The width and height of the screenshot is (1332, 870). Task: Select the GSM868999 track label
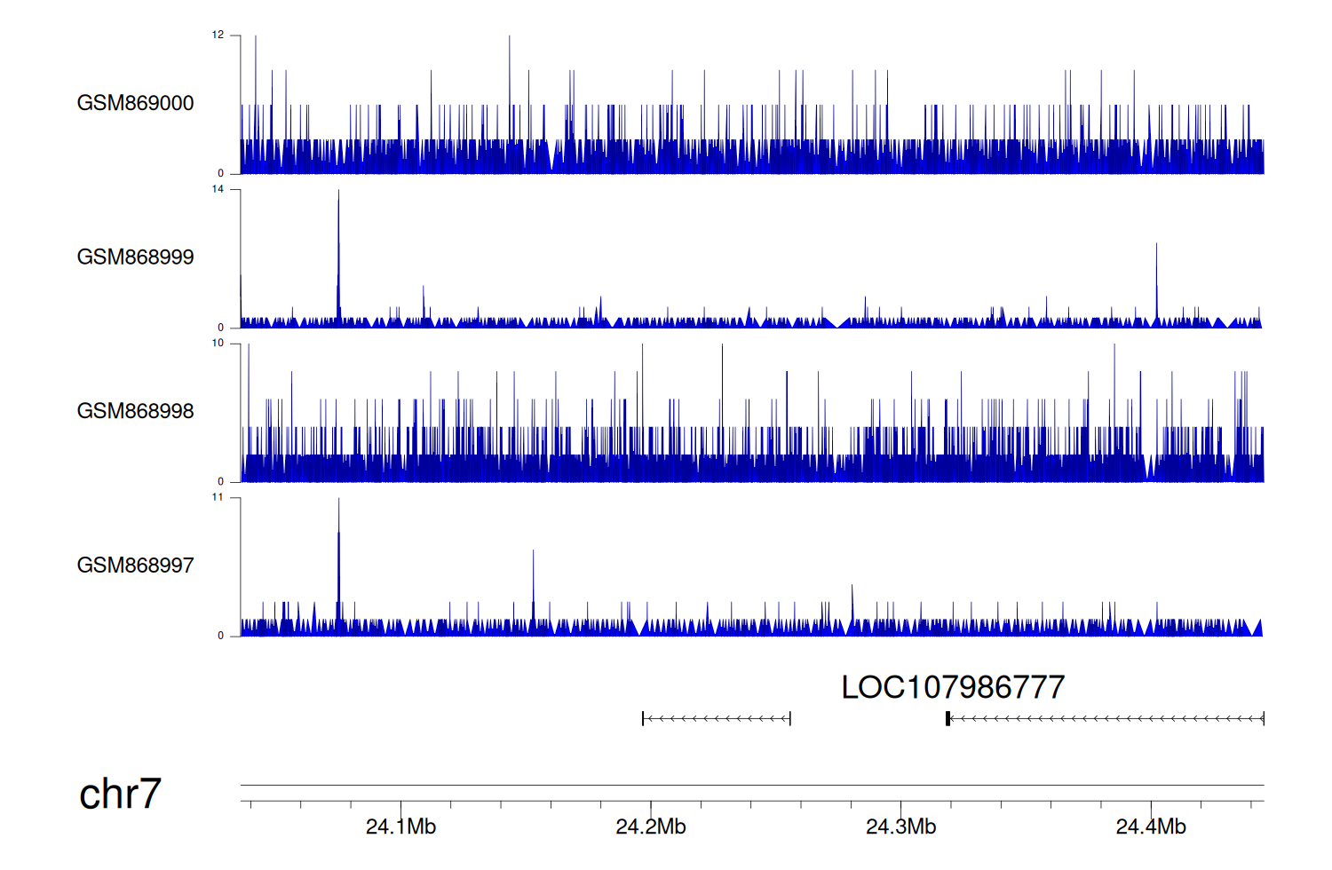(135, 257)
